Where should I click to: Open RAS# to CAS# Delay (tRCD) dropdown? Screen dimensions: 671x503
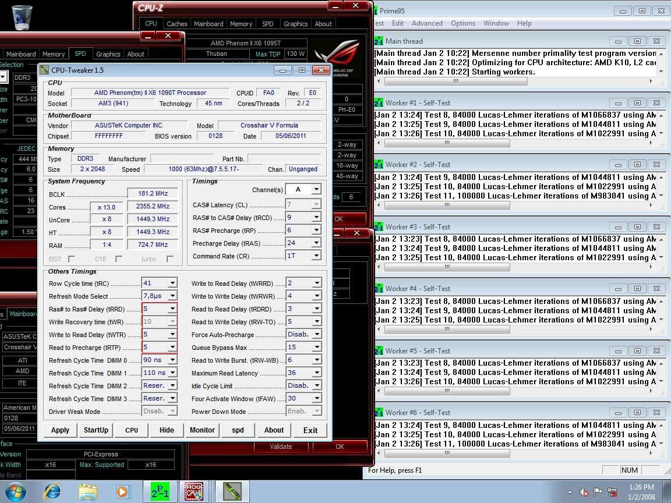click(x=316, y=217)
